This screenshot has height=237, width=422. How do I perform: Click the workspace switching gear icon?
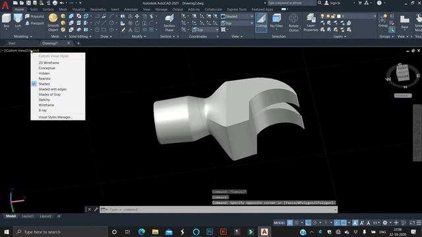[x=385, y=223]
